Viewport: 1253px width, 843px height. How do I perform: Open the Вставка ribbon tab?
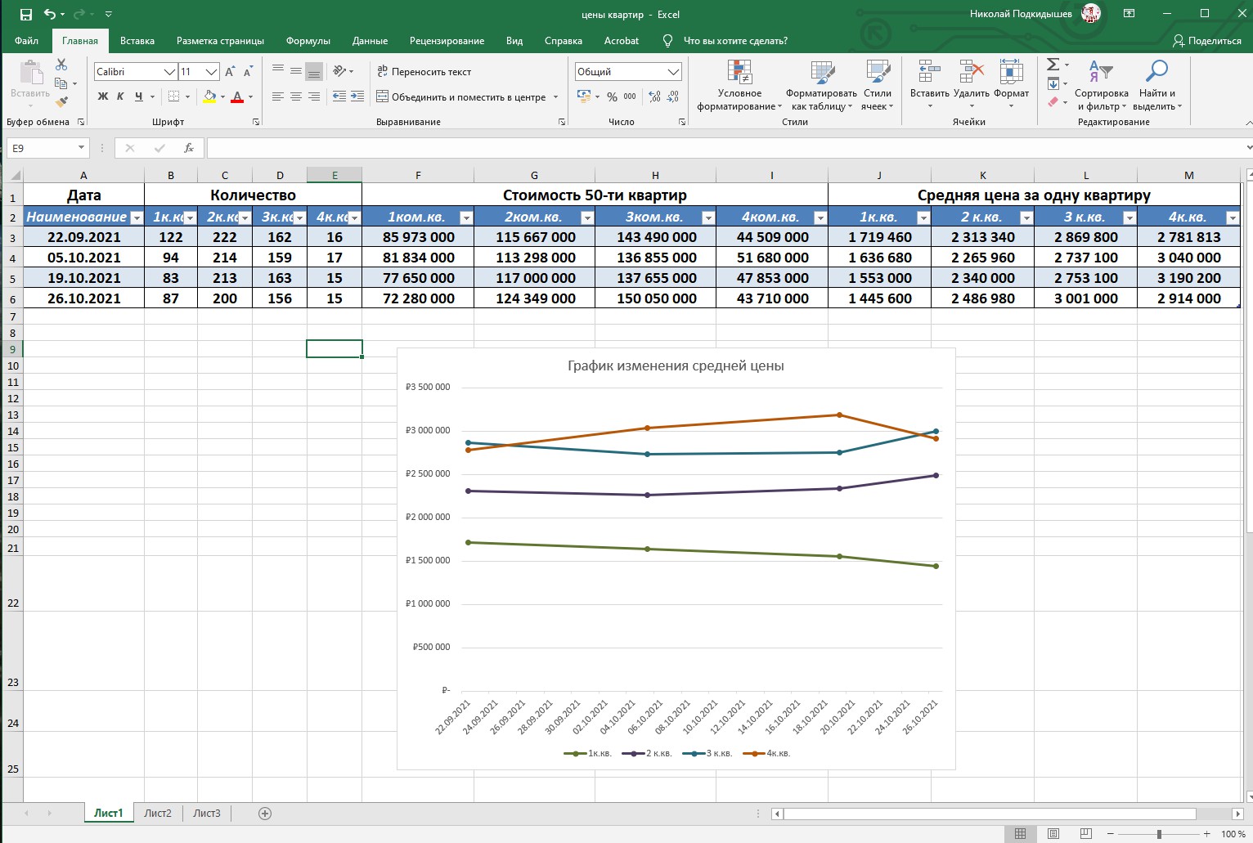(x=137, y=40)
